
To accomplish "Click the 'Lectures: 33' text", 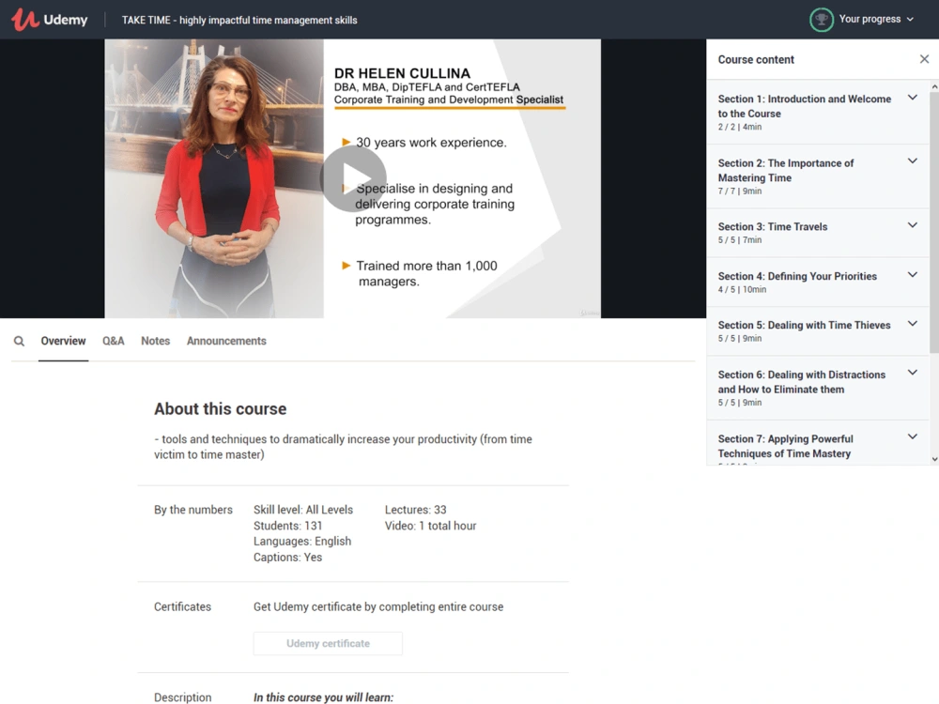I will click(x=415, y=510).
